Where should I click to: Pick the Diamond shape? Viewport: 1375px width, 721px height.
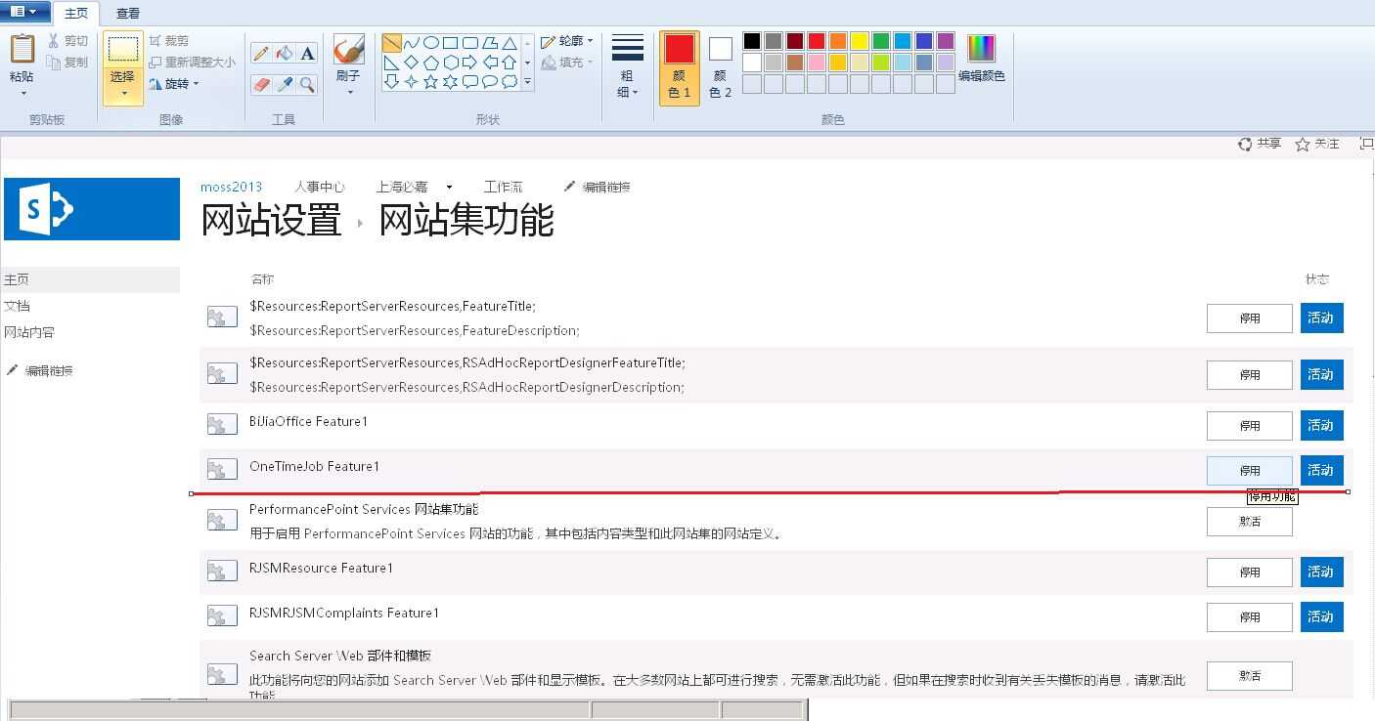click(x=411, y=63)
